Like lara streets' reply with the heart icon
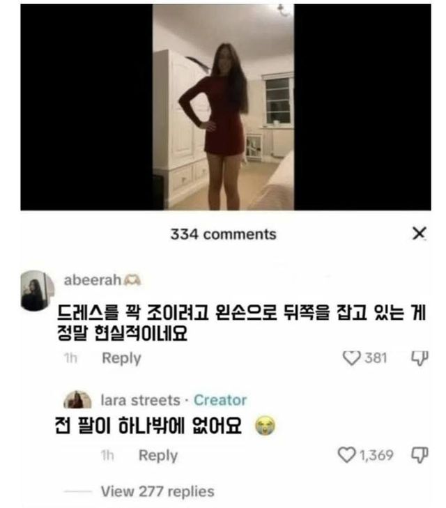This screenshot has width=446, height=508. pos(346,454)
